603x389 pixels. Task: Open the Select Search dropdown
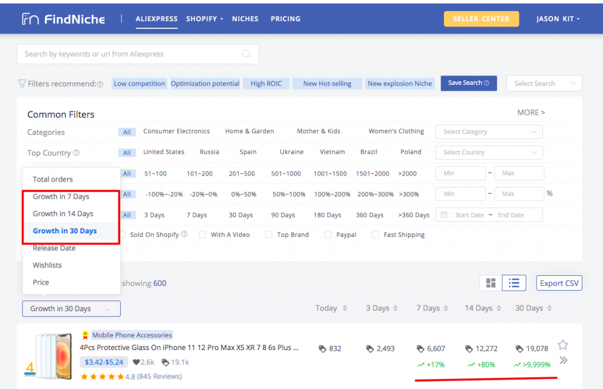click(x=544, y=84)
